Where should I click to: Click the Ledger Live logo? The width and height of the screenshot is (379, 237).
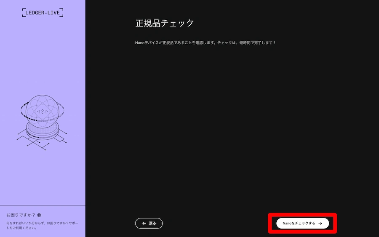[x=43, y=13]
